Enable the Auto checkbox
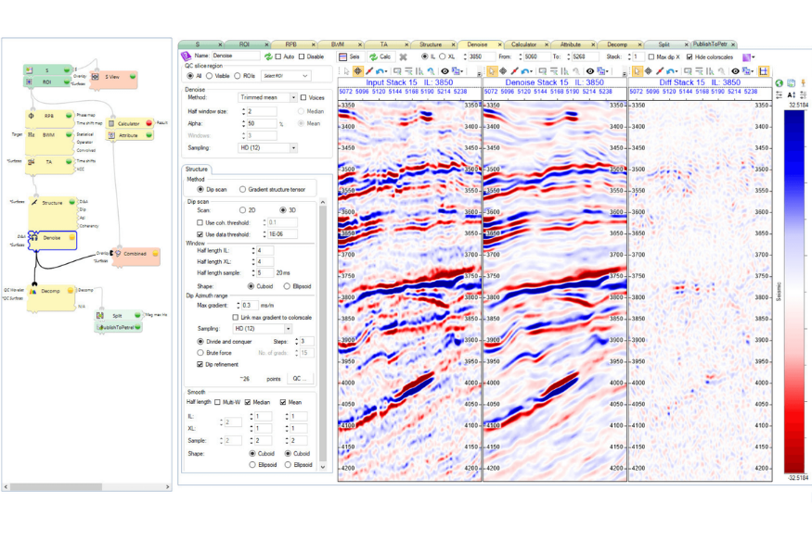The image size is (812, 541). tap(278, 57)
